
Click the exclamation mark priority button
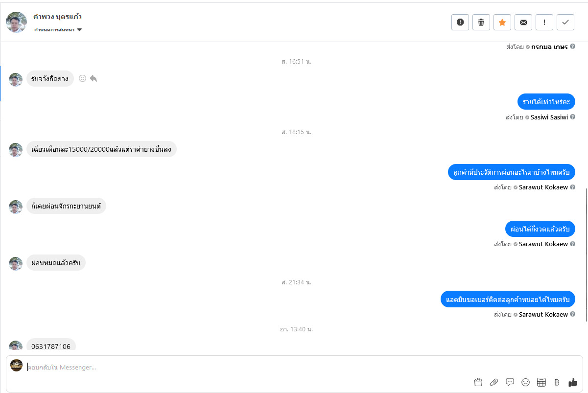[544, 22]
